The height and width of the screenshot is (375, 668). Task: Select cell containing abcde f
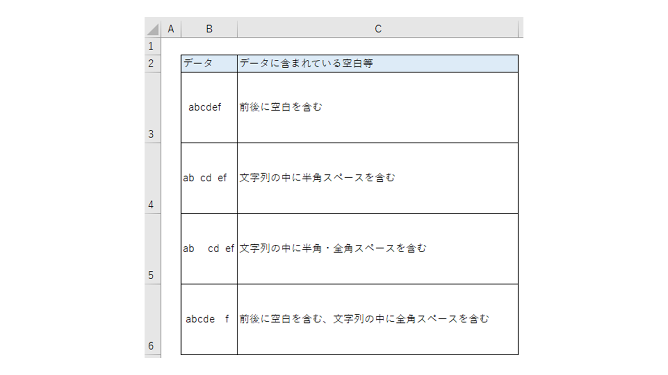(x=209, y=319)
